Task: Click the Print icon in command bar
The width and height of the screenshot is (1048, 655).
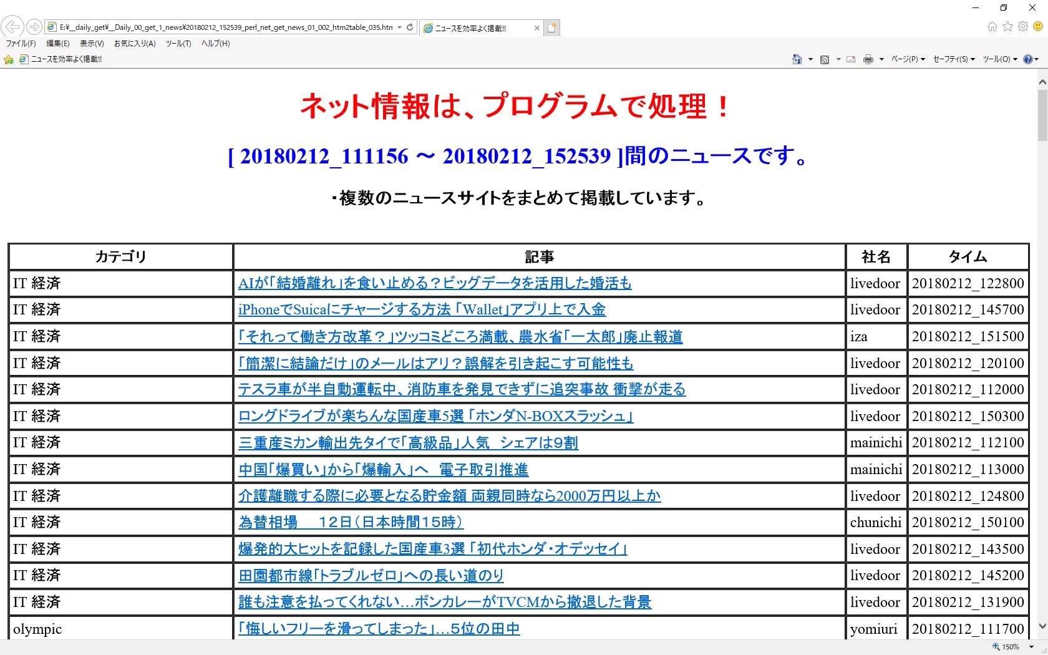Action: click(x=868, y=60)
